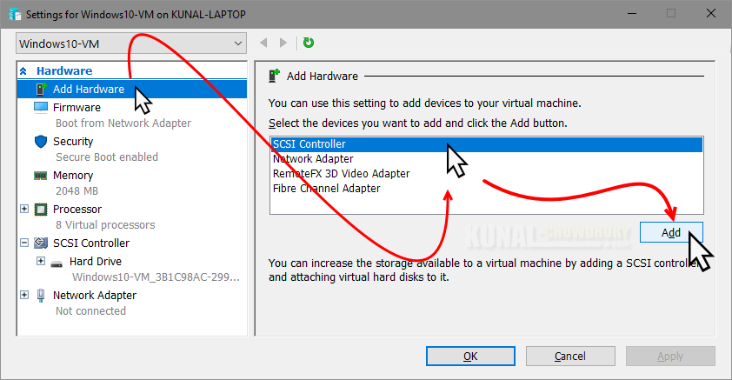Click the OK button
732x380 pixels.
tap(470, 357)
